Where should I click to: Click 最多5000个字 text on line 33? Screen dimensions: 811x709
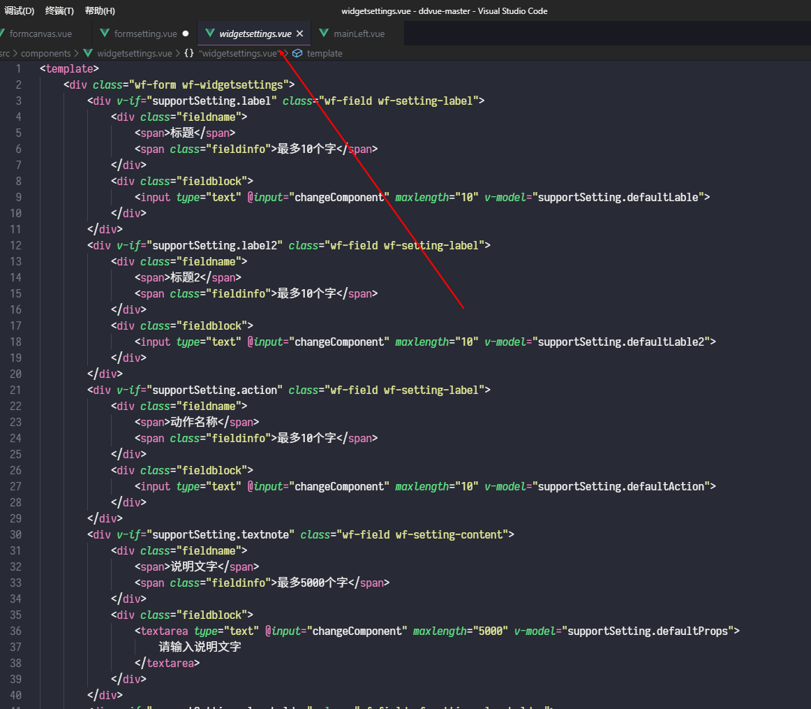coord(313,583)
